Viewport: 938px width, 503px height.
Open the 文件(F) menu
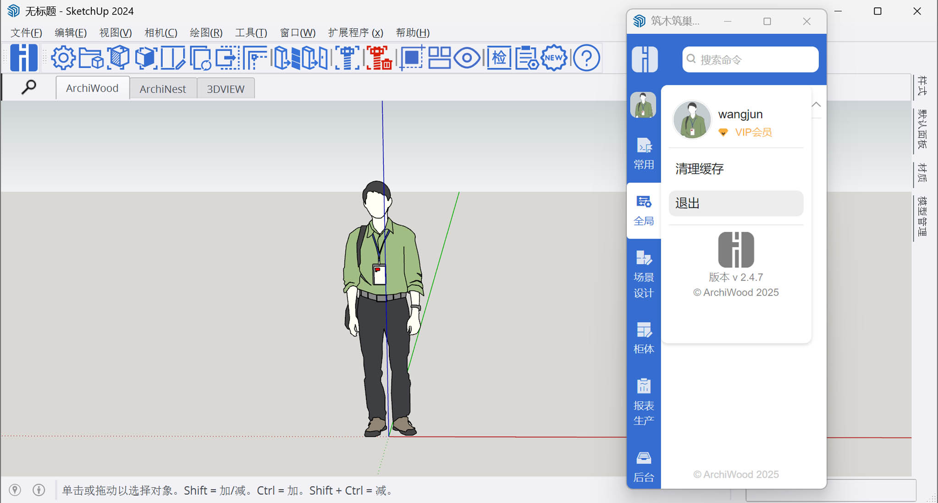coord(26,33)
